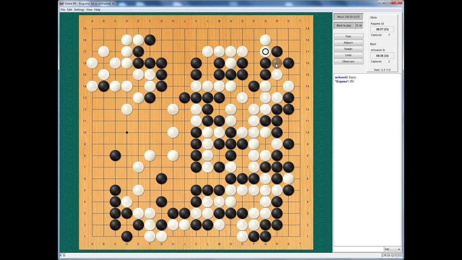Click the KGS application icon in title bar

62,3
